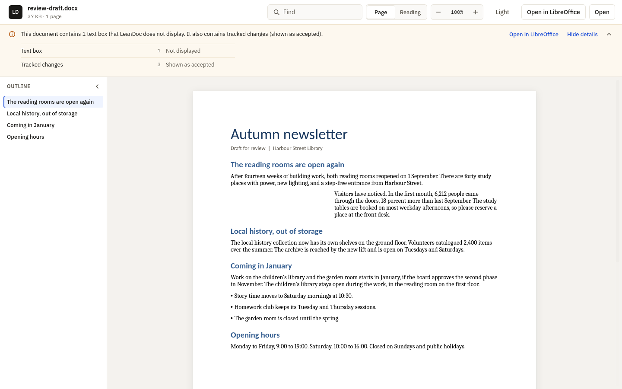The image size is (622, 389).
Task: Click the orange info icon in banner
Action: (12, 34)
